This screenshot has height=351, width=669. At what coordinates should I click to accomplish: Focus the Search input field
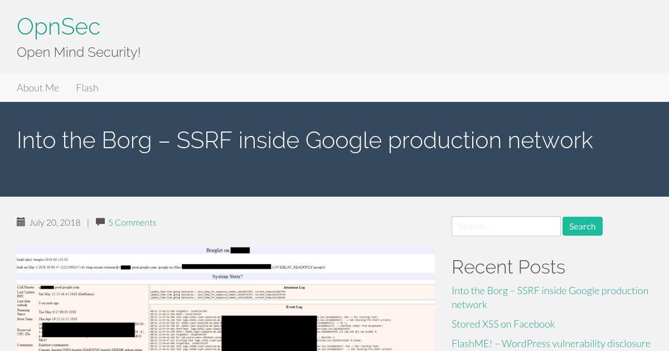pyautogui.click(x=506, y=226)
